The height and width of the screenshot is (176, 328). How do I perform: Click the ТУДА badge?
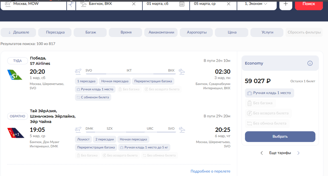click(17, 61)
